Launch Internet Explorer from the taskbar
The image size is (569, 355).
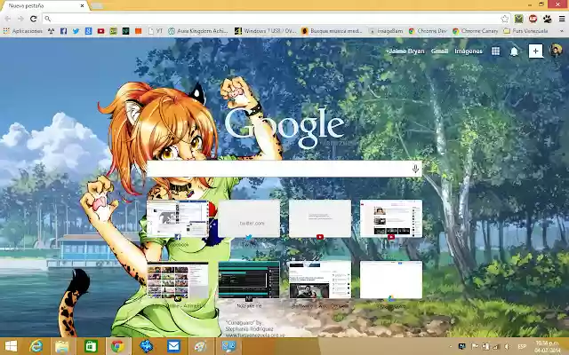(36, 347)
